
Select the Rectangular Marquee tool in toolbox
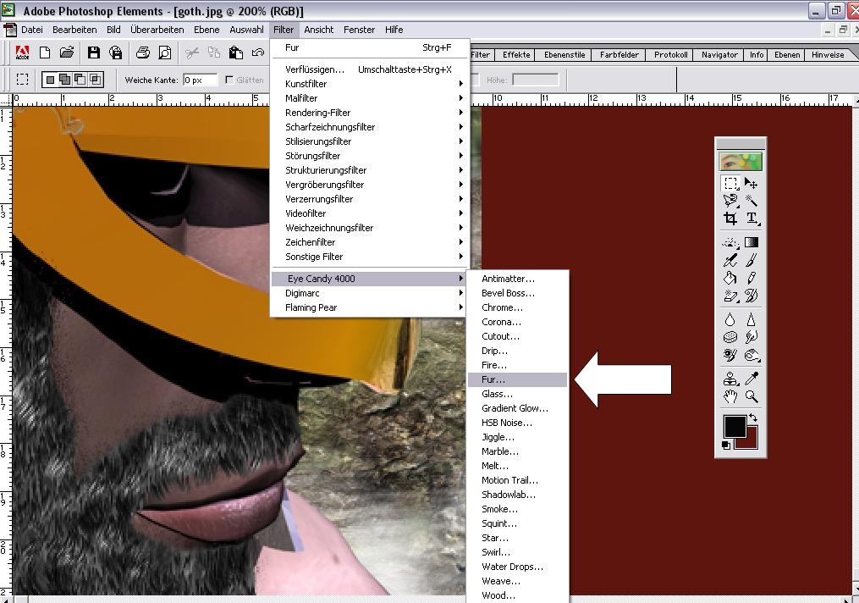730,183
